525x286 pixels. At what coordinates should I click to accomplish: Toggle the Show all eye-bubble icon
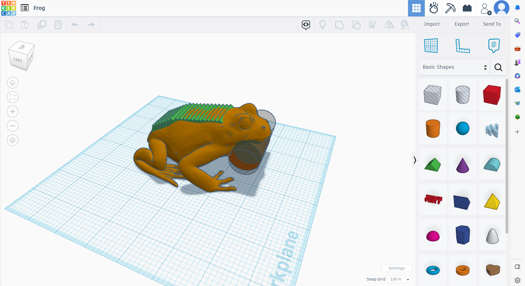coord(306,25)
